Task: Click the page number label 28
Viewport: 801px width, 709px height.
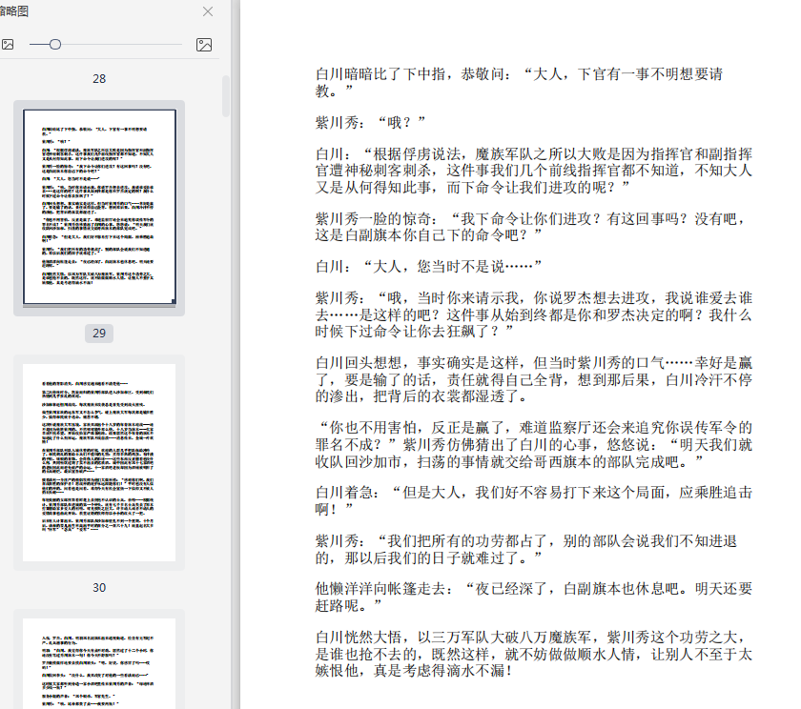Action: click(99, 79)
